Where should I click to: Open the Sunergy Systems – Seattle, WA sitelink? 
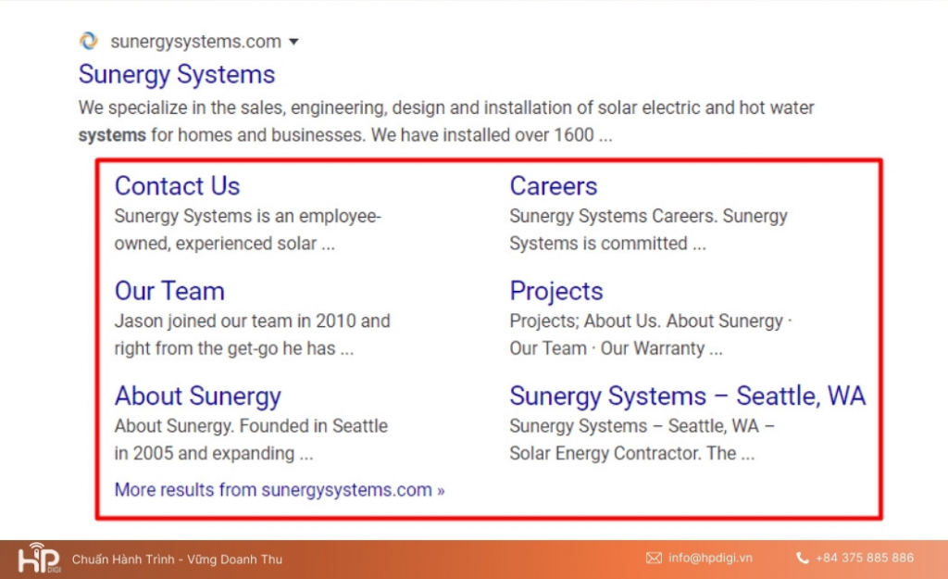[x=688, y=396]
